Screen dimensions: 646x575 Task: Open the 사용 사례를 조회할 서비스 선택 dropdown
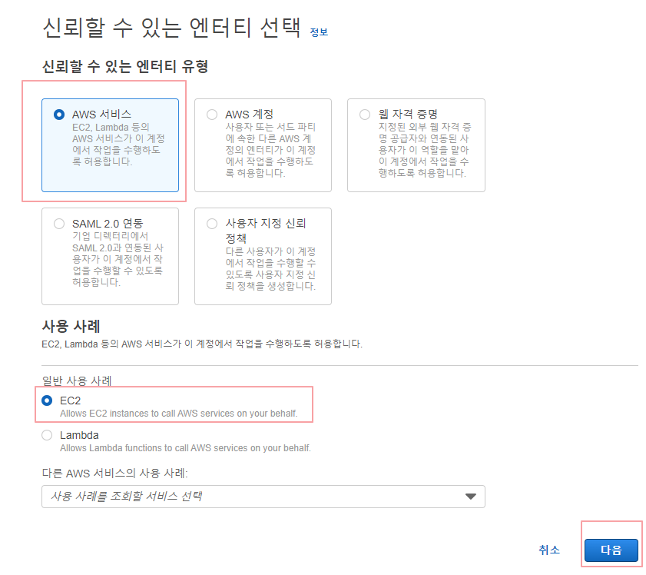263,497
